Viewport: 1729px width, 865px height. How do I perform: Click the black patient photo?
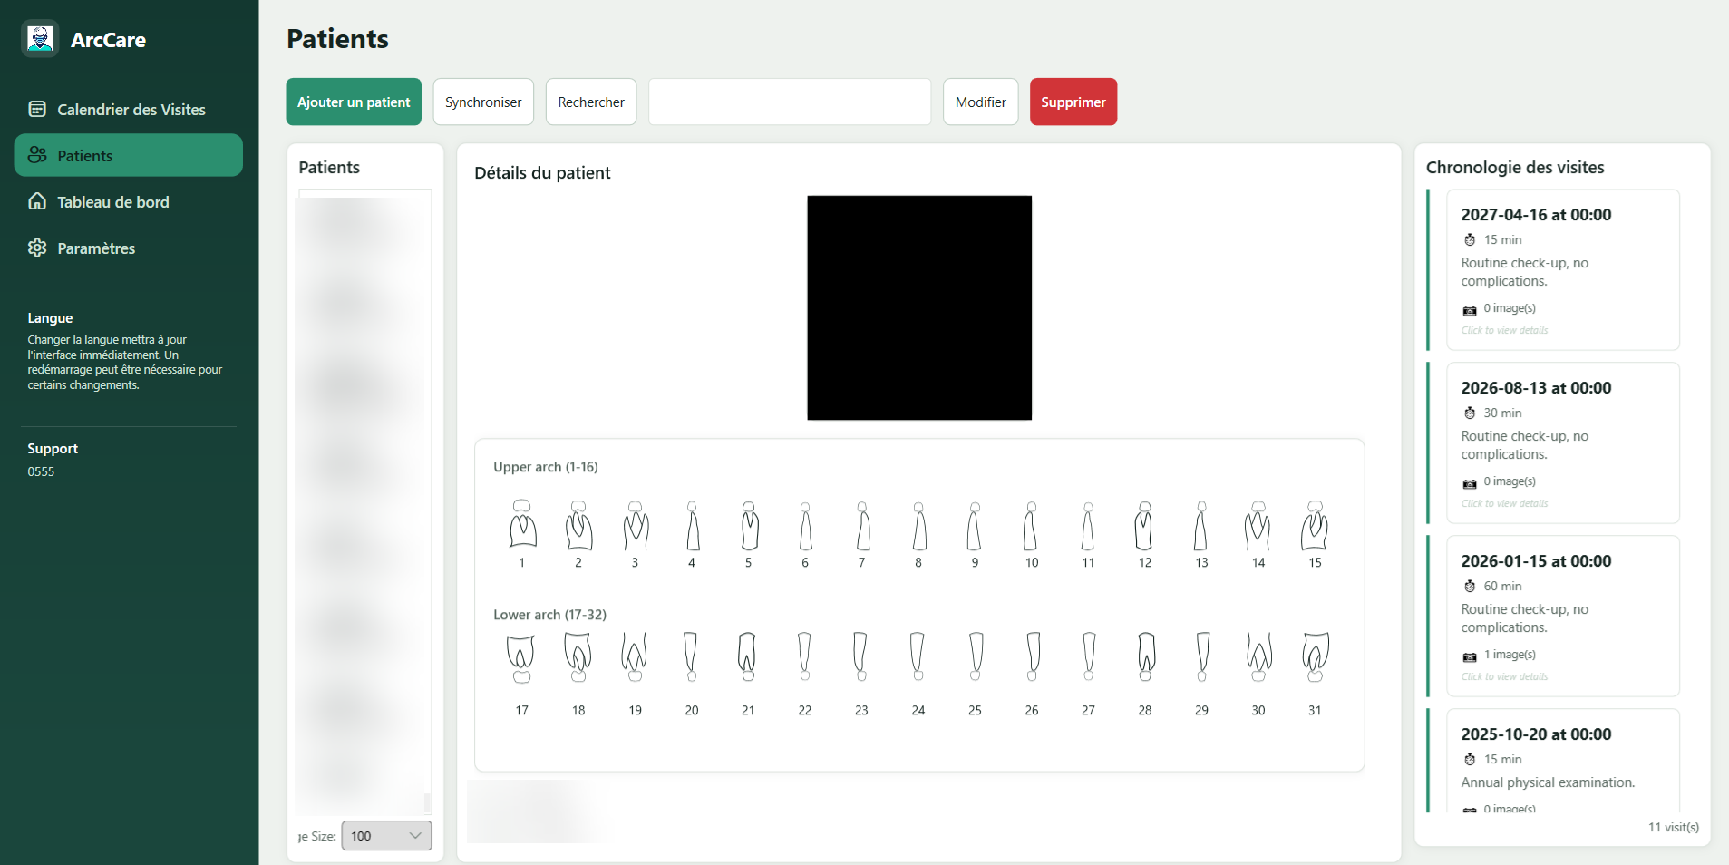tap(919, 307)
